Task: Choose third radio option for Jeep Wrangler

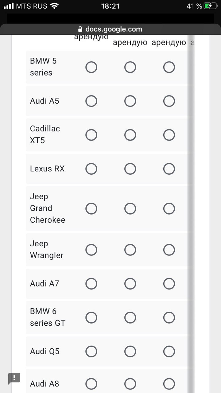Action: tap(169, 250)
